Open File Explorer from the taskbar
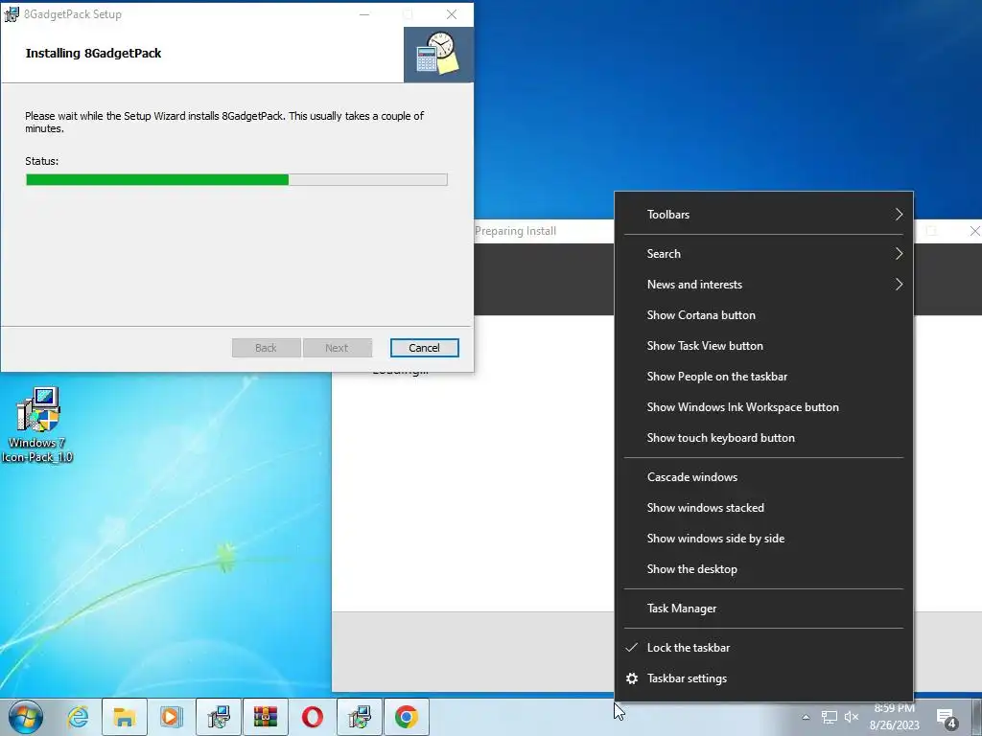Screen dimensions: 982x736 [x=125, y=717]
